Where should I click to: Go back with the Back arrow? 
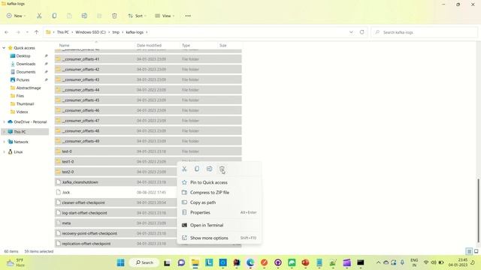tap(7, 32)
